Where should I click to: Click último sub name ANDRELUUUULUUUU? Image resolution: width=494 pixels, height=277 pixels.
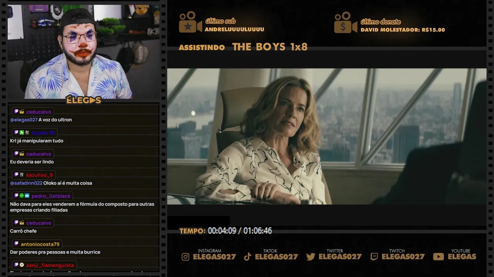tap(234, 29)
